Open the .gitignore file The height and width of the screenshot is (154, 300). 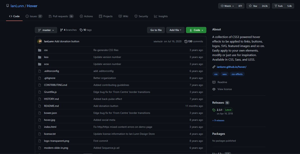point(50,78)
